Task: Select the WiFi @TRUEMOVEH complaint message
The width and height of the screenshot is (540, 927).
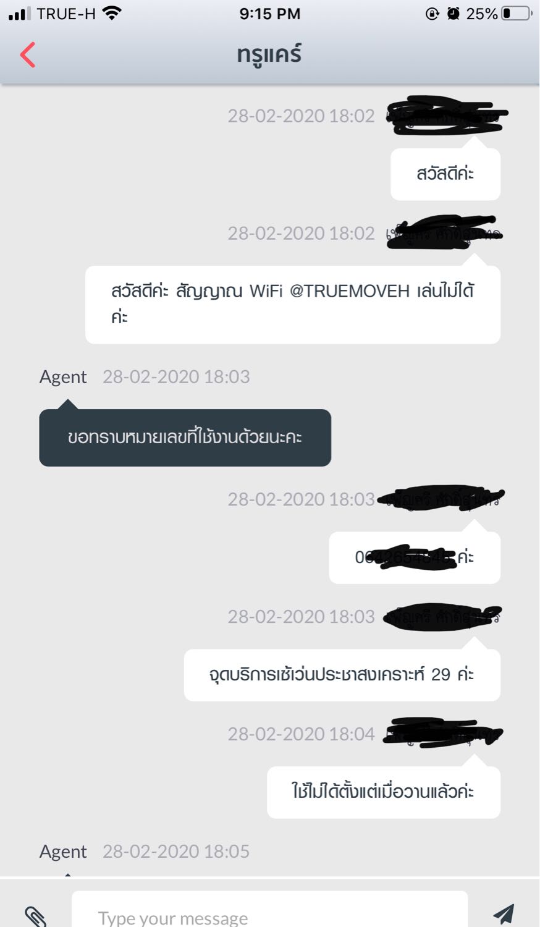Action: [293, 305]
